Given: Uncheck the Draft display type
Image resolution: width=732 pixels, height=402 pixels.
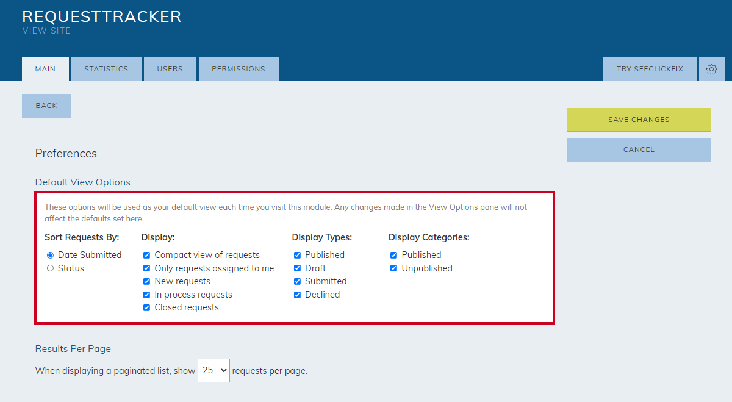Looking at the screenshot, I should click(297, 268).
